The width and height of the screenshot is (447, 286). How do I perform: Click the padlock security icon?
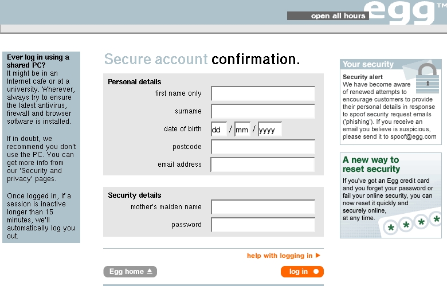tap(428, 79)
